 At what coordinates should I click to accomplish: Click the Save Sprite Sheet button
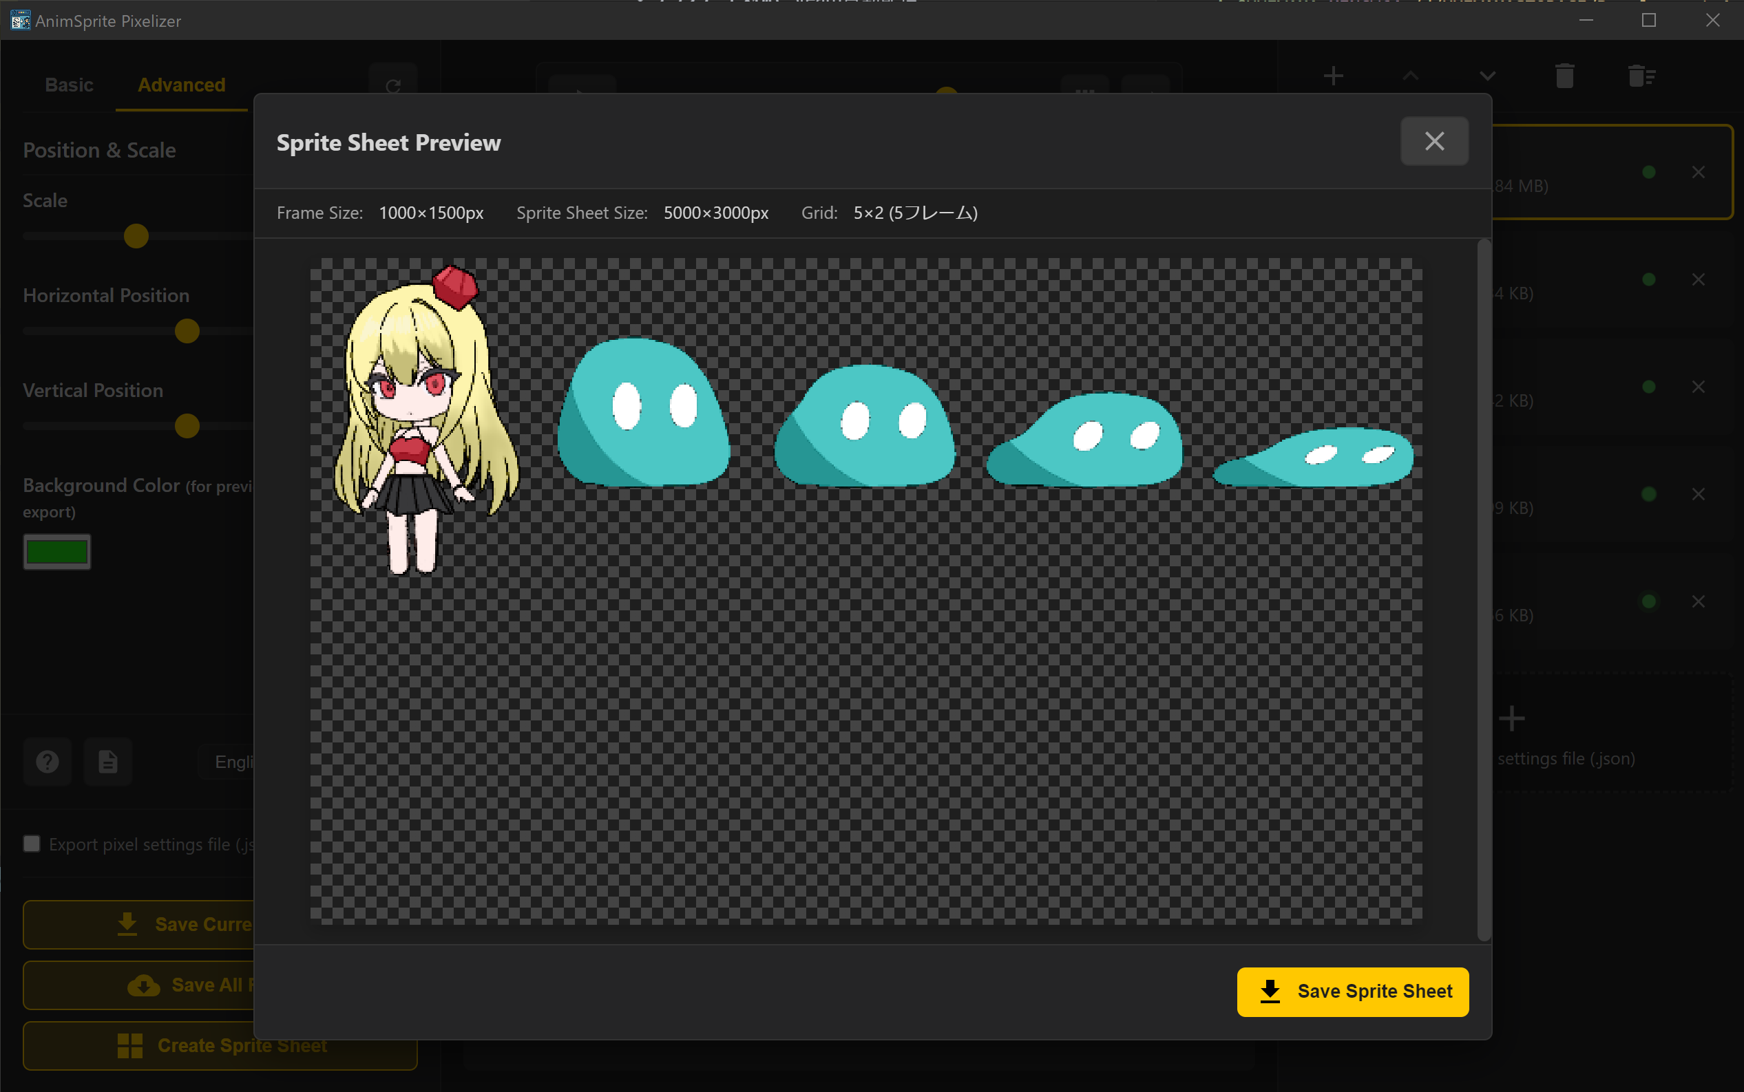click(1352, 991)
